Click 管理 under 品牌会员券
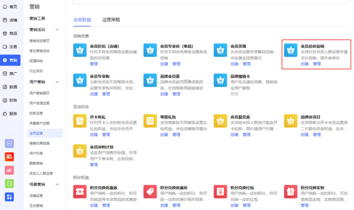The height and width of the screenshot is (210, 354). click(176, 94)
